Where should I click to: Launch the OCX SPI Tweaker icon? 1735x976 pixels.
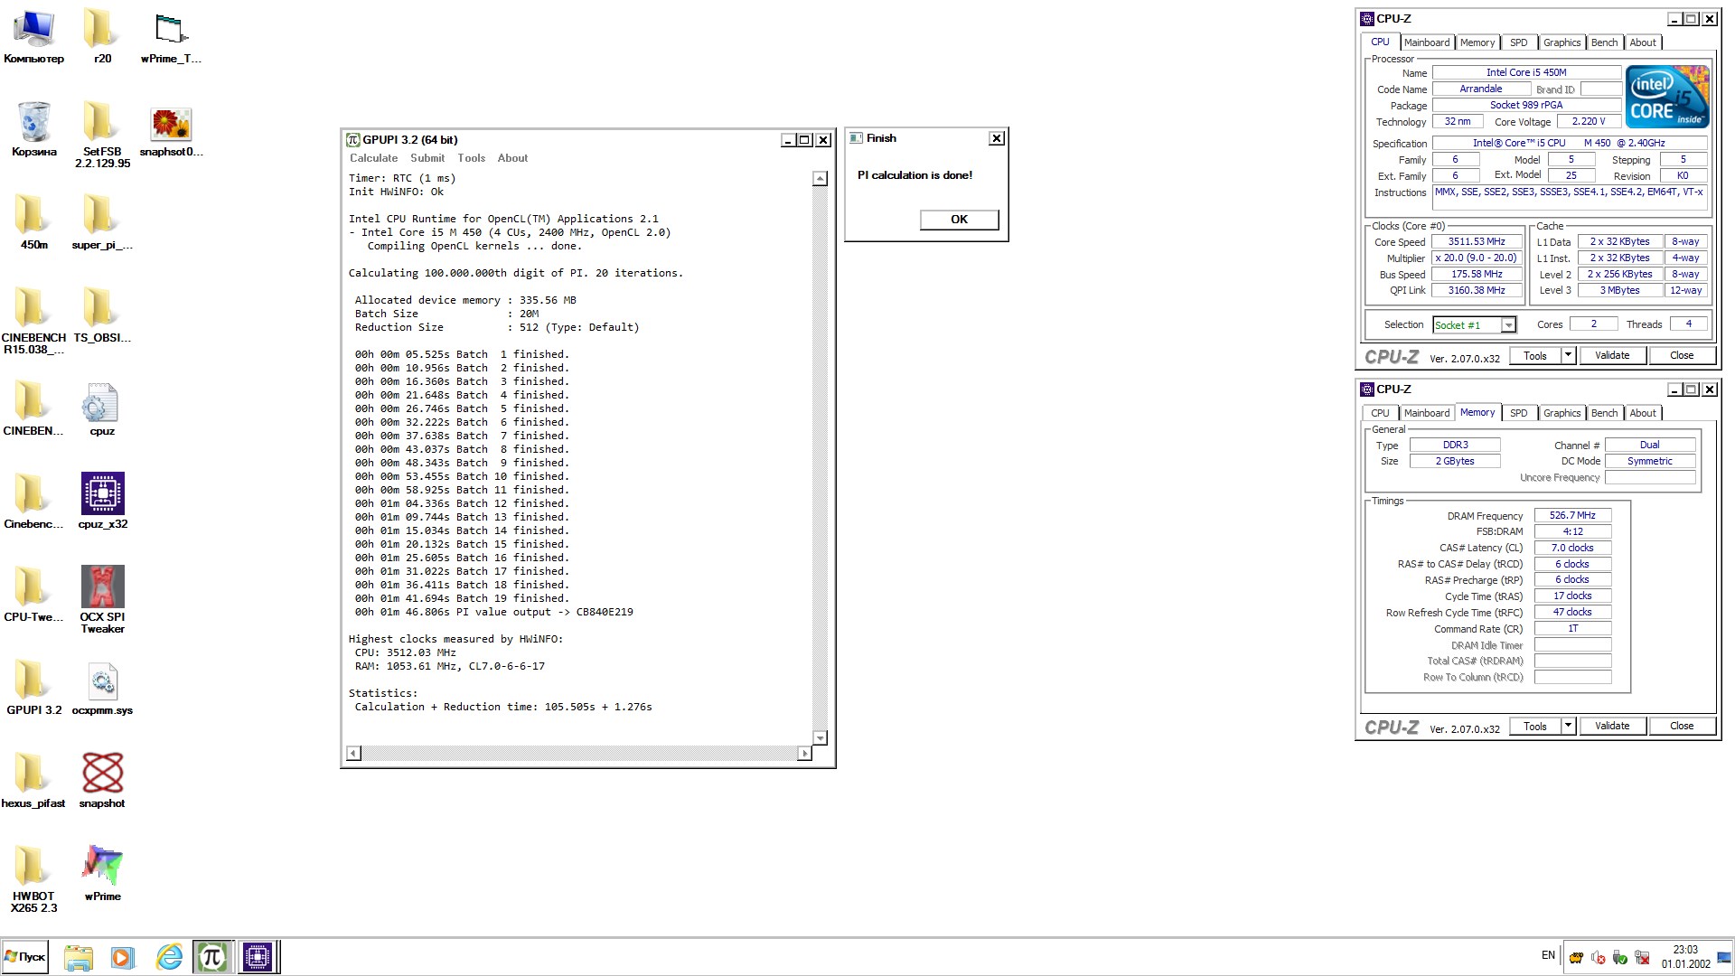coord(102,601)
